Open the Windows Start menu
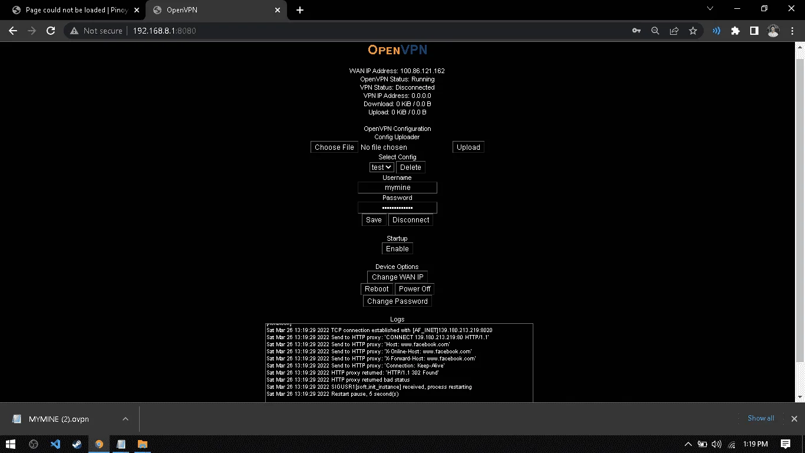This screenshot has height=453, width=805. tap(11, 444)
